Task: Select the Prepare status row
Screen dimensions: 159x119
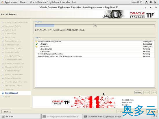Action: coord(95,44)
